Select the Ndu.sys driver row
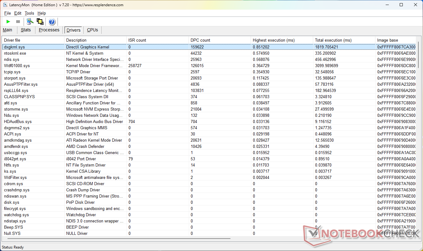The width and height of the screenshot is (423, 251). click(209, 115)
